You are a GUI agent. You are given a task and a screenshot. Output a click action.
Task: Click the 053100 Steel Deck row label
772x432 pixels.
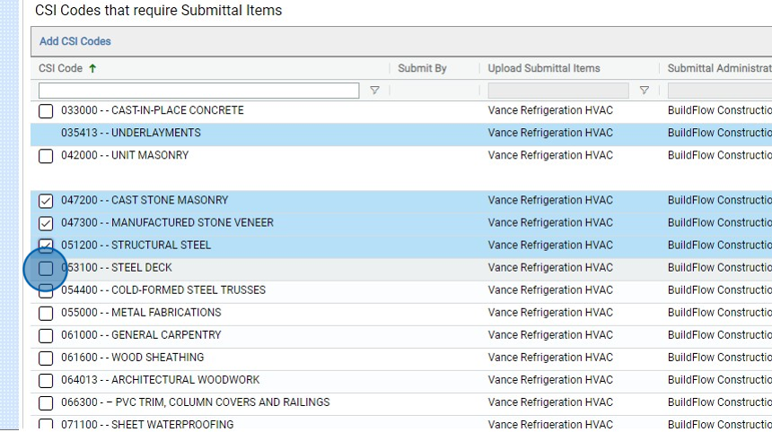pos(117,268)
